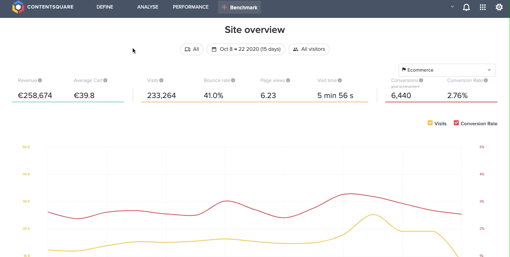Show info for Revenue metric
The image size is (510, 257).
point(40,81)
